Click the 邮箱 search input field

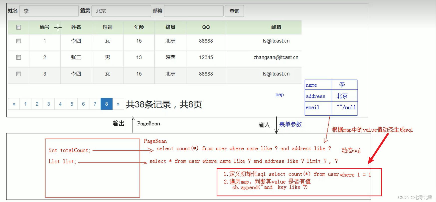click(194, 11)
